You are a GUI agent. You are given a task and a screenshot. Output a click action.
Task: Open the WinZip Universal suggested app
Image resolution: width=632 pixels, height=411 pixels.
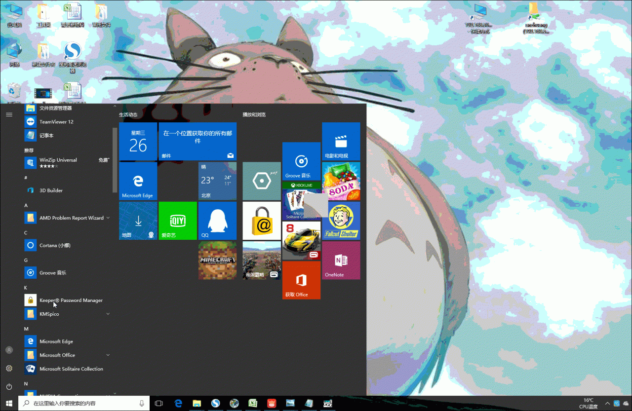(x=68, y=162)
